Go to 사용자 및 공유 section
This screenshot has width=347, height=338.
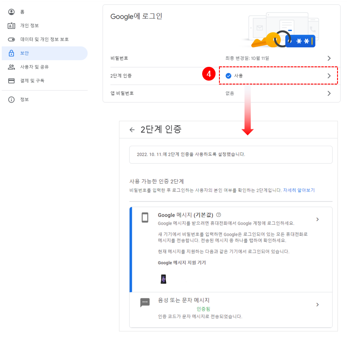click(45, 67)
